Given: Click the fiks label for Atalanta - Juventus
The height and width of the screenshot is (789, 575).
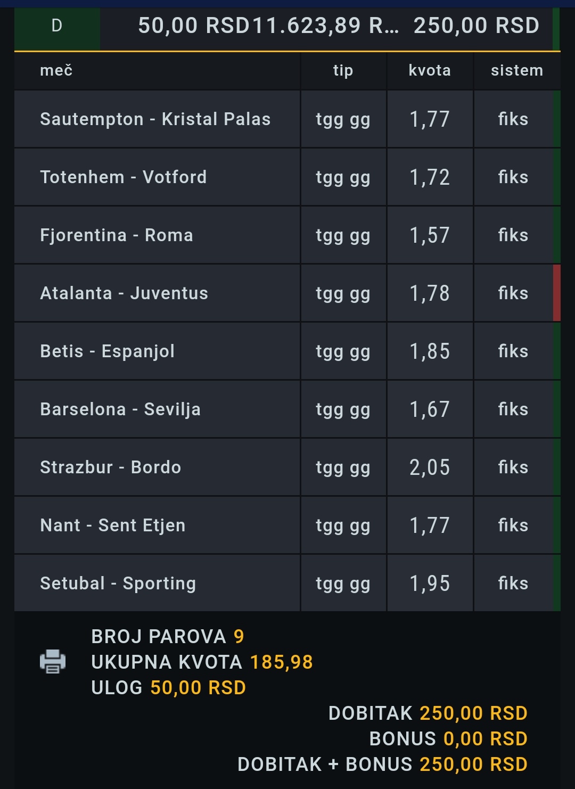Looking at the screenshot, I should tap(513, 293).
